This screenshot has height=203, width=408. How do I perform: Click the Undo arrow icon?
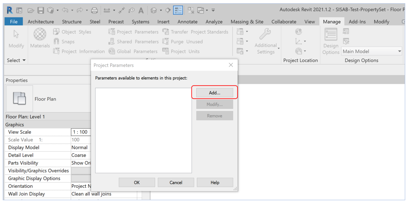click(x=65, y=10)
